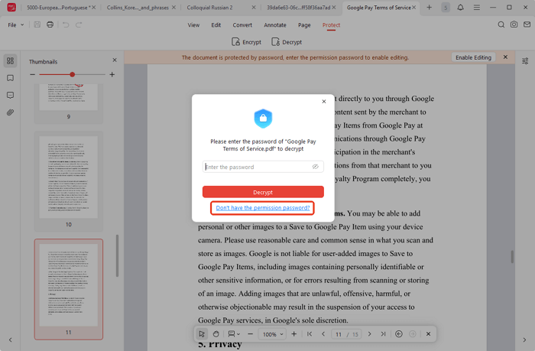Click the Encrypt tool icon
The width and height of the screenshot is (535, 351).
coord(246,42)
